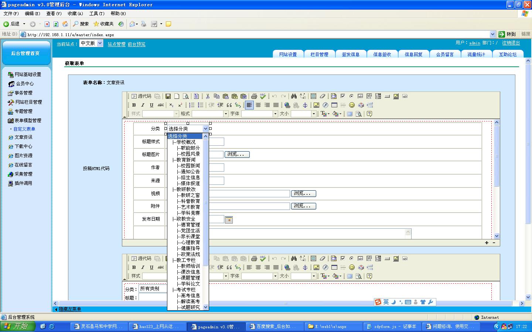Click insert image icon in top editor
Screen dimensions: 532x332
[x=316, y=105]
